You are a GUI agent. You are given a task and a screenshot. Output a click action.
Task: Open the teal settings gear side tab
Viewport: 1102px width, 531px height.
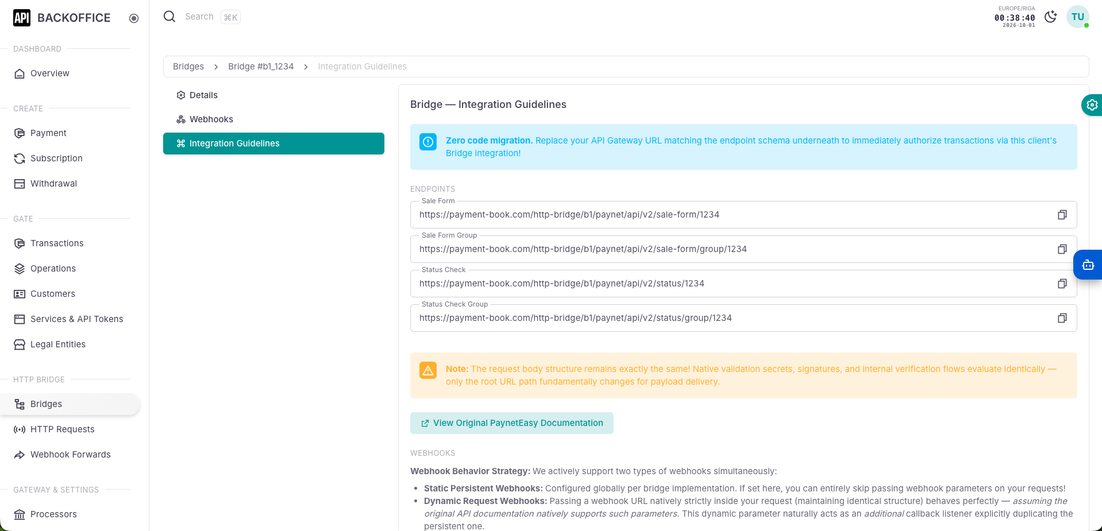(1092, 105)
